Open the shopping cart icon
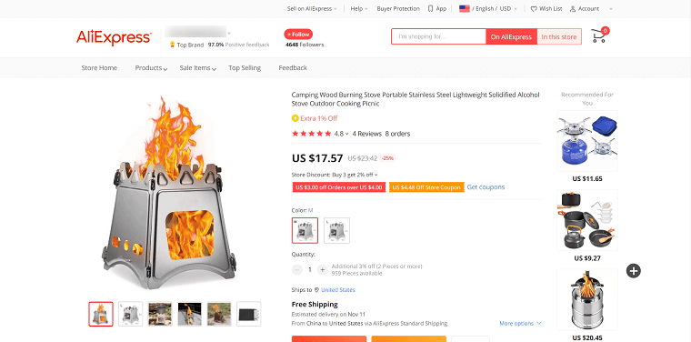 pyautogui.click(x=598, y=35)
